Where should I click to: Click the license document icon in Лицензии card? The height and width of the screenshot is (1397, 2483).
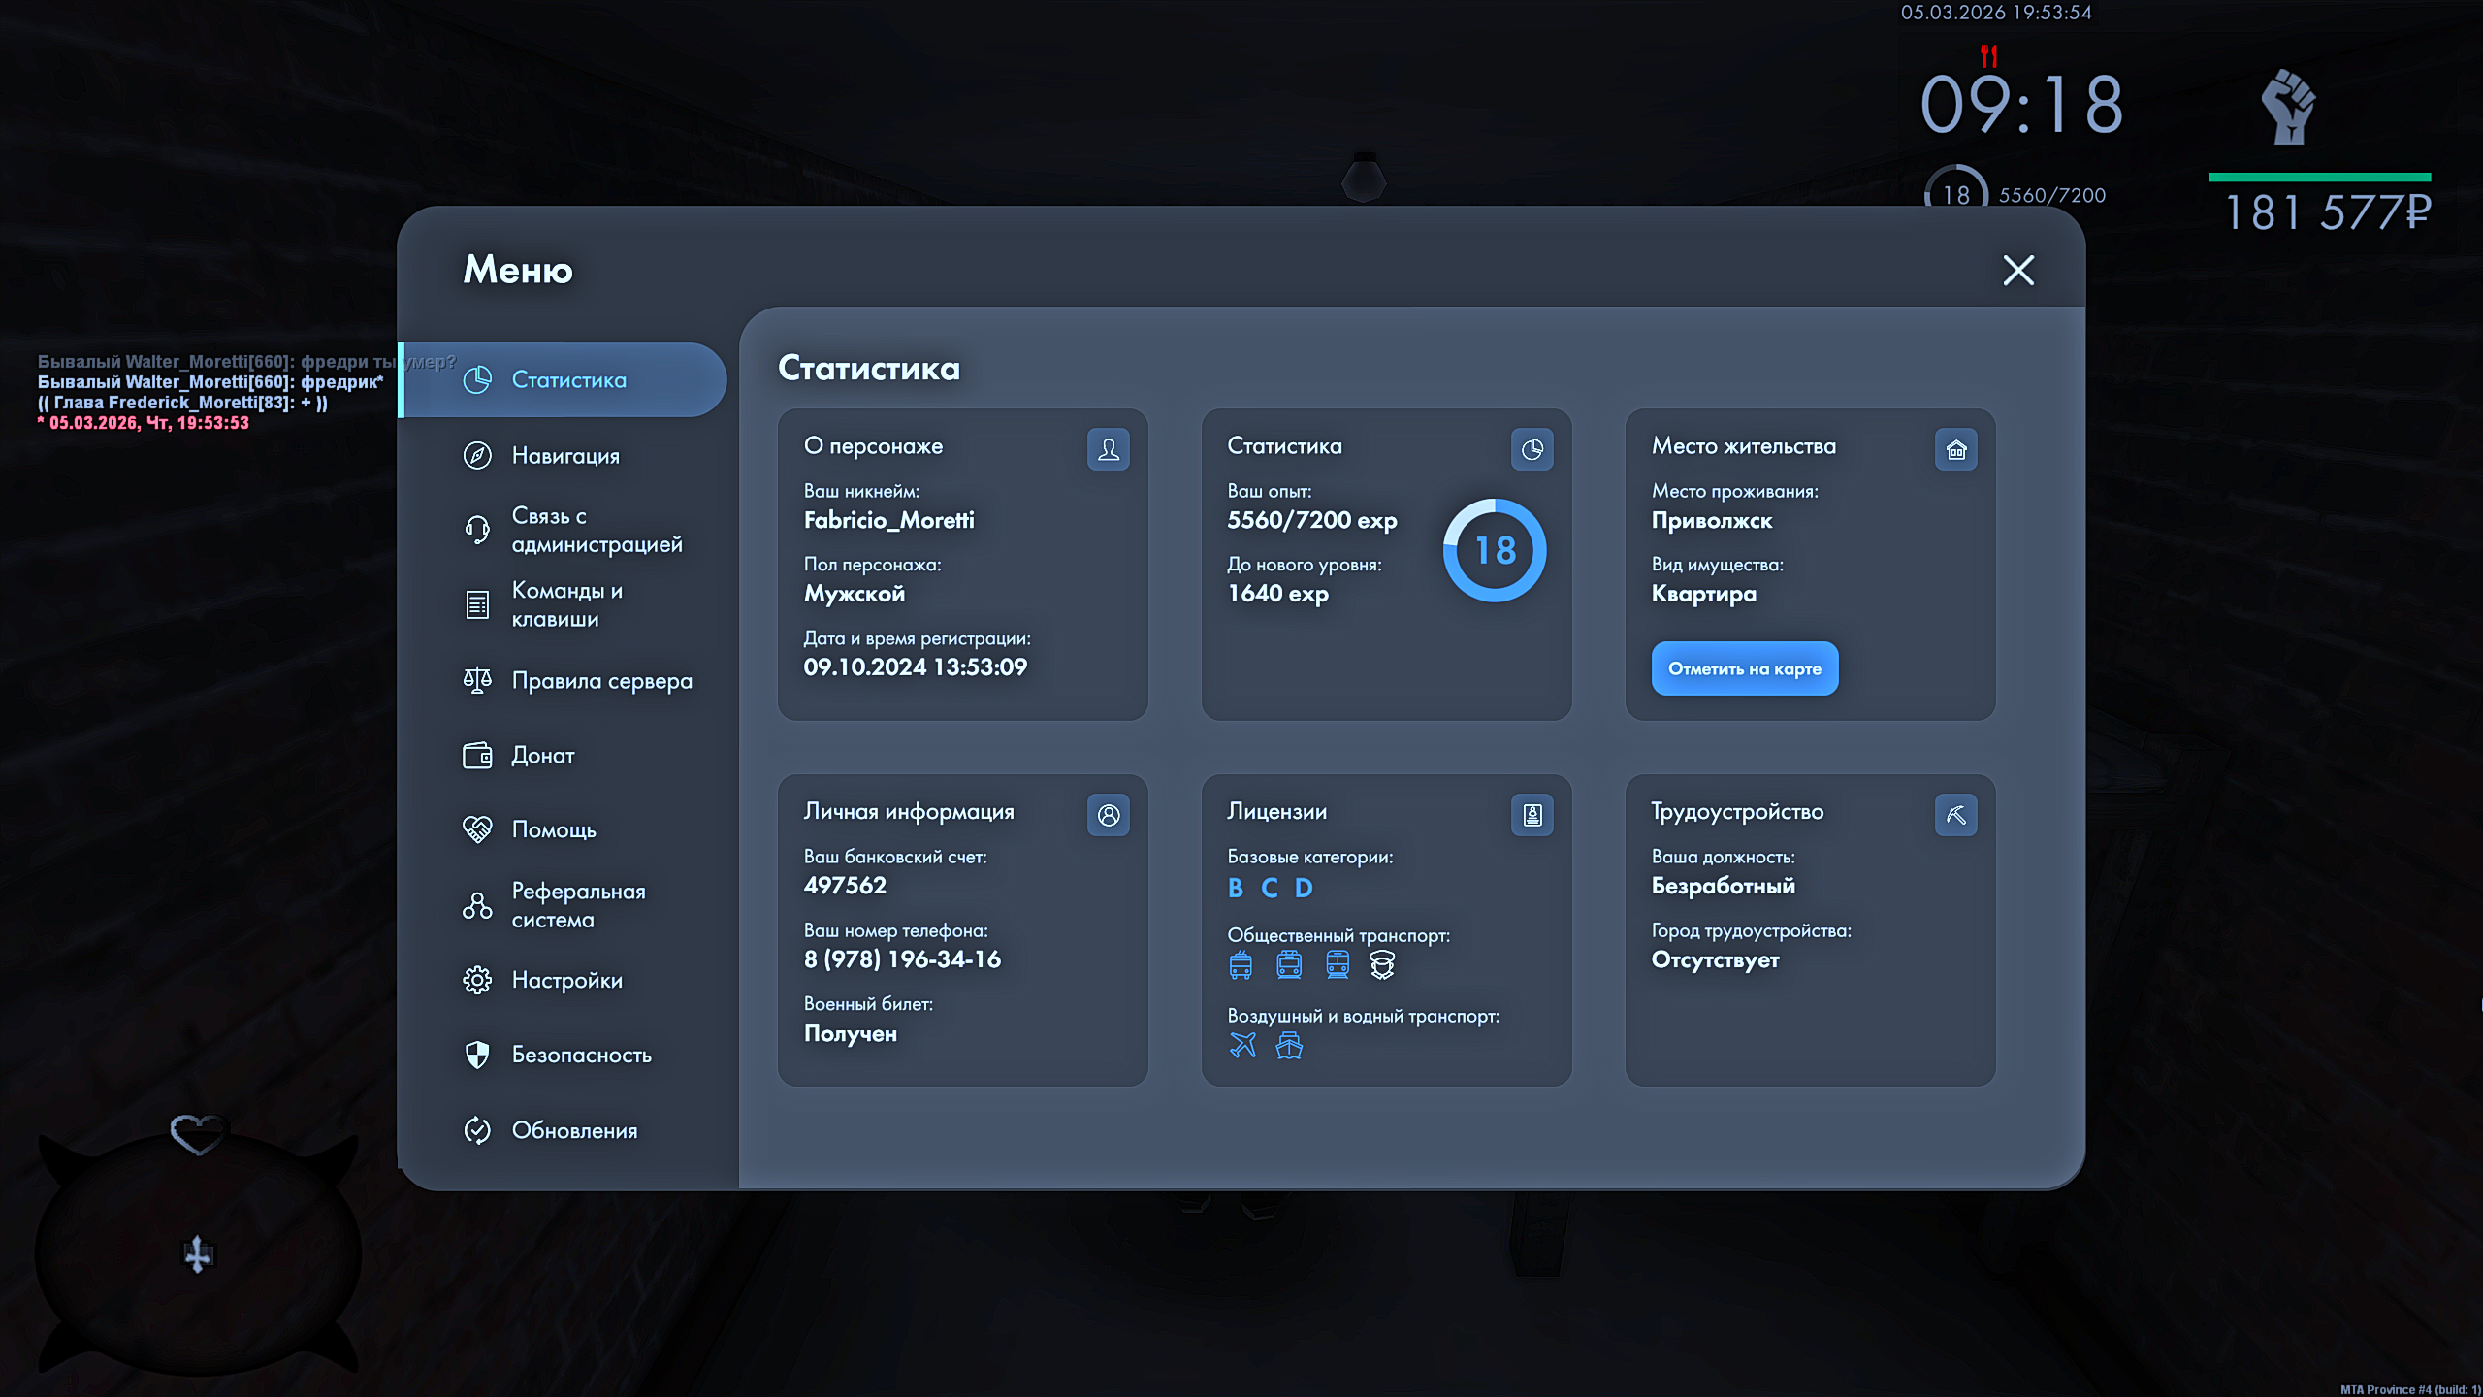coord(1532,815)
